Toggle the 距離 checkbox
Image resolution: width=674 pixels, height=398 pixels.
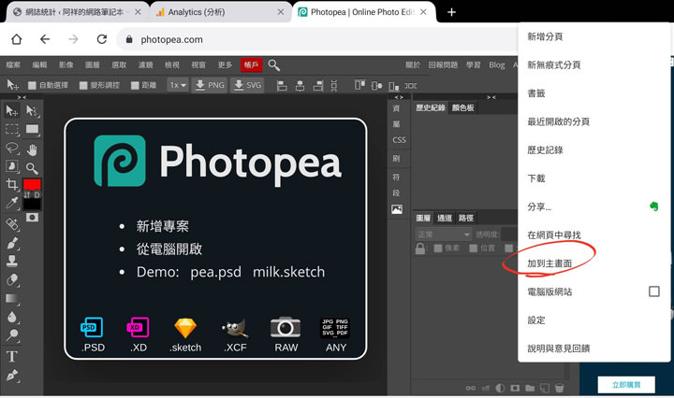pos(135,85)
